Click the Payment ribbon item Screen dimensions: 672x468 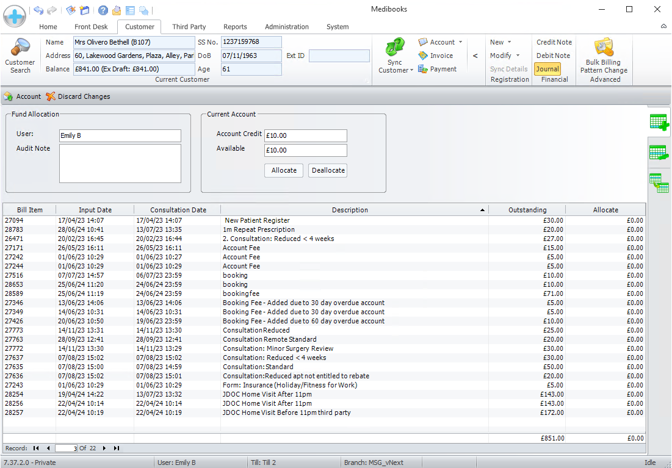437,69
